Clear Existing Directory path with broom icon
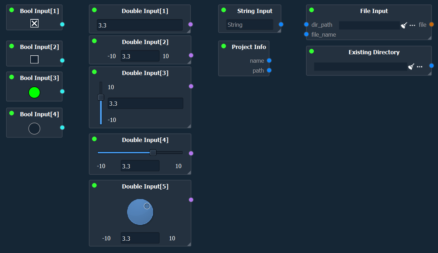438x253 pixels. [411, 66]
